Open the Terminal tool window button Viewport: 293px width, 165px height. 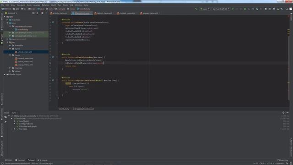[20, 160]
